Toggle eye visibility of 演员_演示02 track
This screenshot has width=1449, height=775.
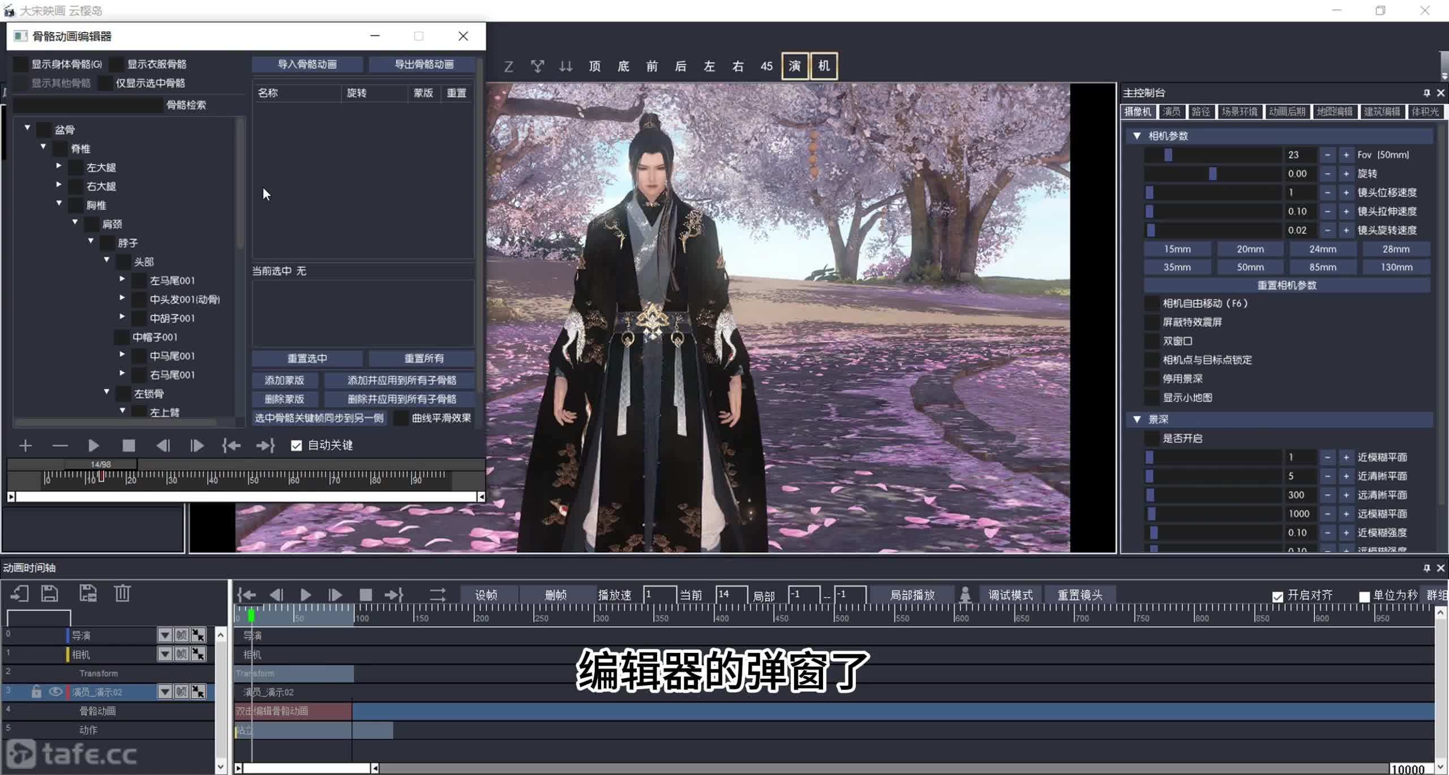[x=55, y=691]
